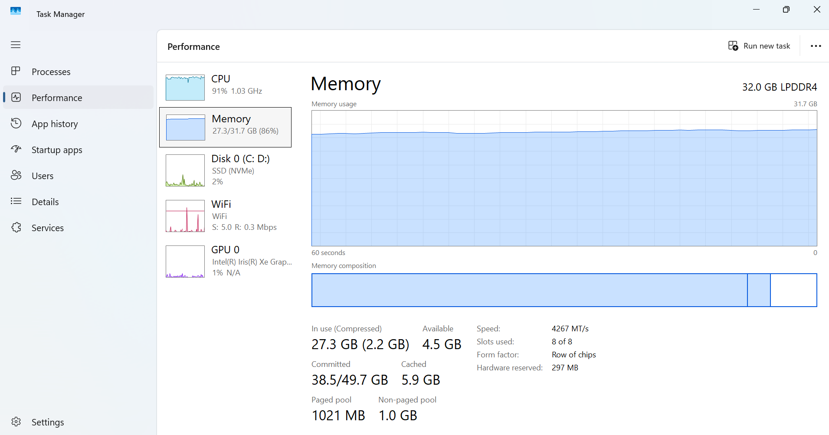Viewport: 829px width, 435px height.
Task: Click the Intel(R) Iris(R) Xe GPU label
Action: coord(252,262)
